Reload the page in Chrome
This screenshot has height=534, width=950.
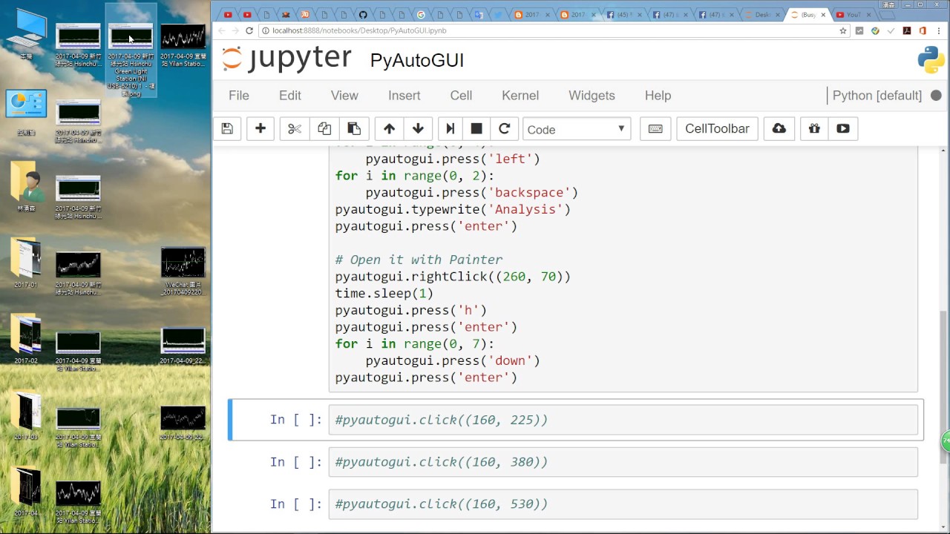tap(249, 30)
